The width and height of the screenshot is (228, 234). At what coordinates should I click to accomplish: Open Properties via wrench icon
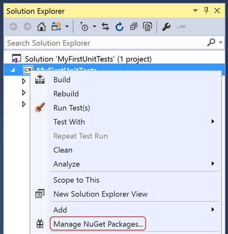tap(166, 26)
